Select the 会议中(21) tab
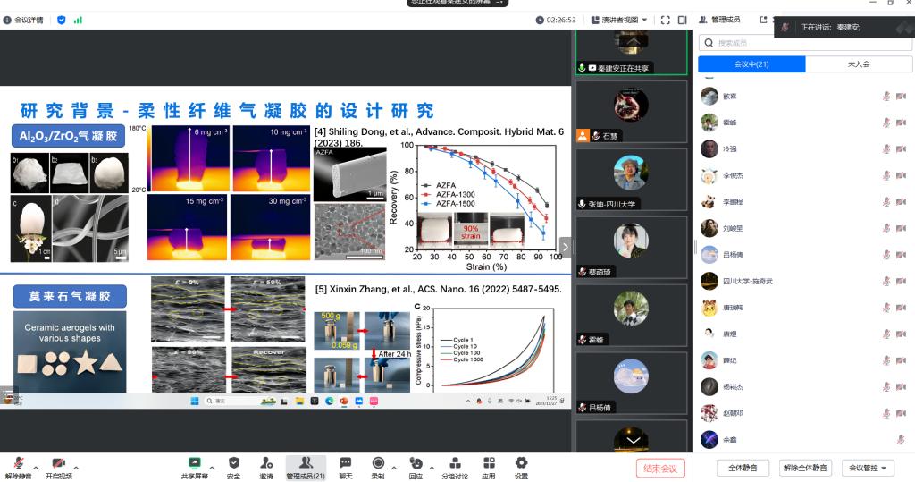 point(751,64)
